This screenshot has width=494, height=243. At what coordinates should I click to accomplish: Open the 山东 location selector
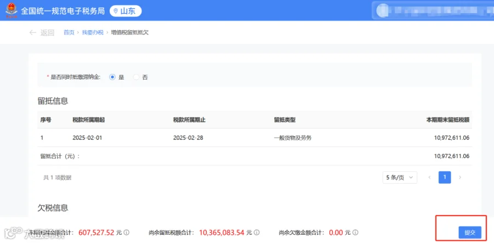click(x=125, y=11)
